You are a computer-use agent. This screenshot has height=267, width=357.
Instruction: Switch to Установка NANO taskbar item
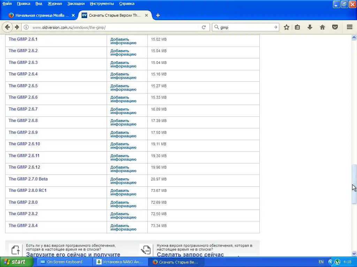click(120, 262)
